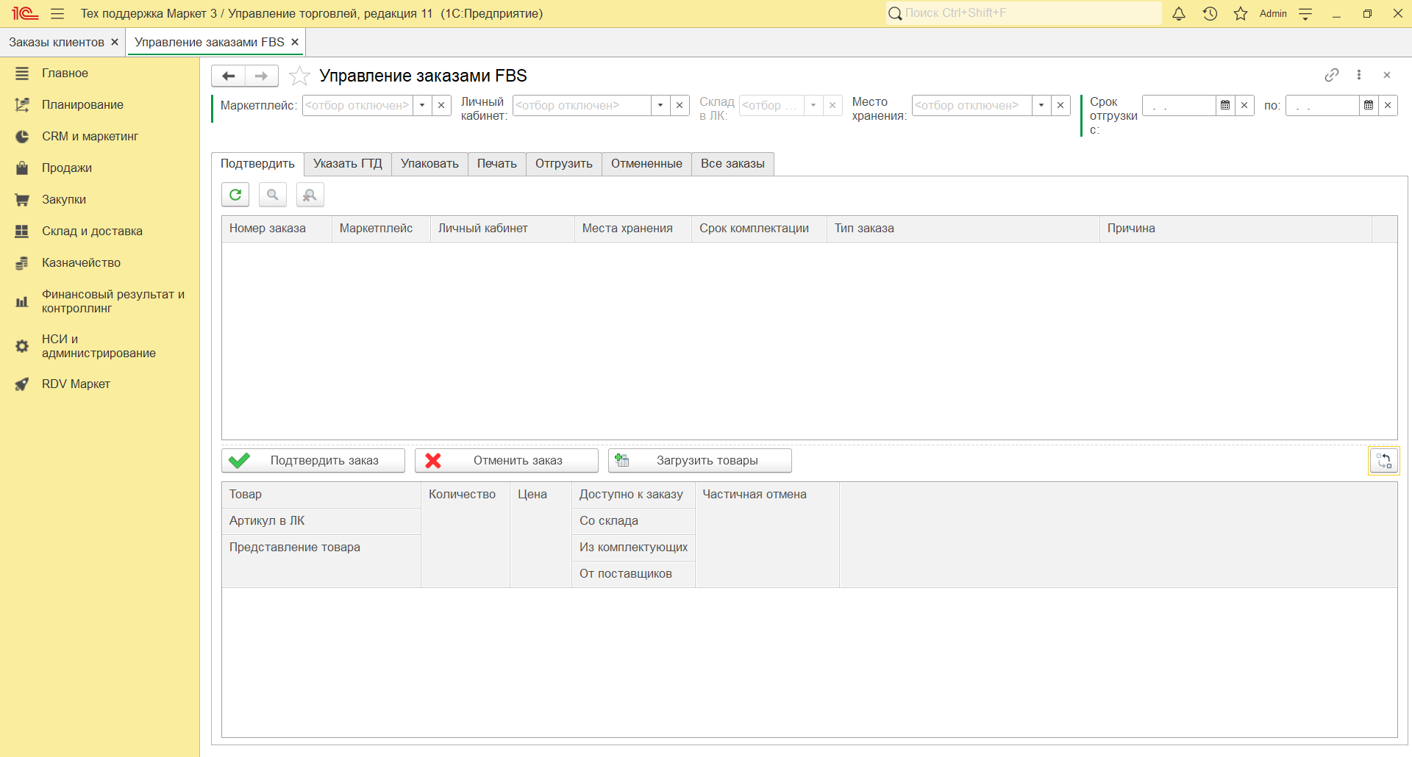Open НСИ и администрирование section
Viewport: 1412px width, 757px height.
coord(99,346)
